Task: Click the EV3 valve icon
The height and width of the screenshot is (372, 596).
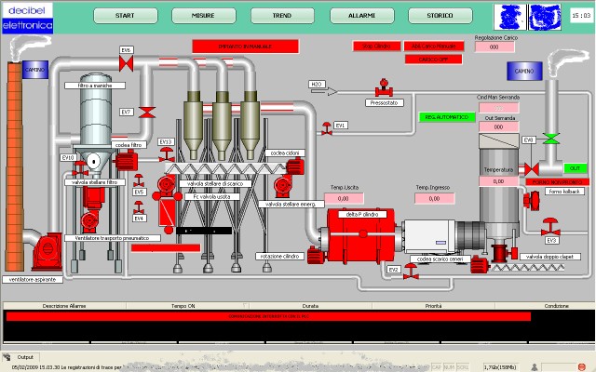Action: click(x=551, y=224)
